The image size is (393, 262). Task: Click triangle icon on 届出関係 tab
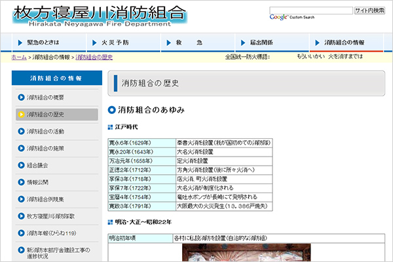(243, 42)
